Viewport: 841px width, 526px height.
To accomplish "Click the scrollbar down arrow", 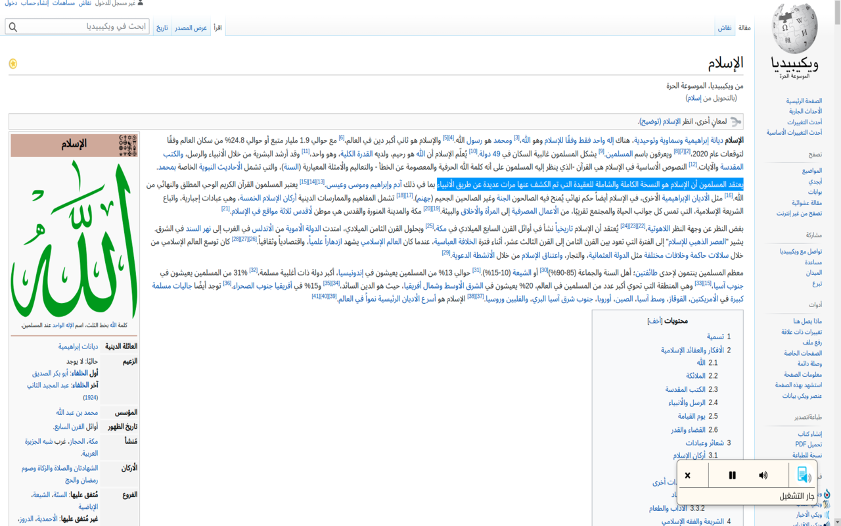I will (x=836, y=521).
